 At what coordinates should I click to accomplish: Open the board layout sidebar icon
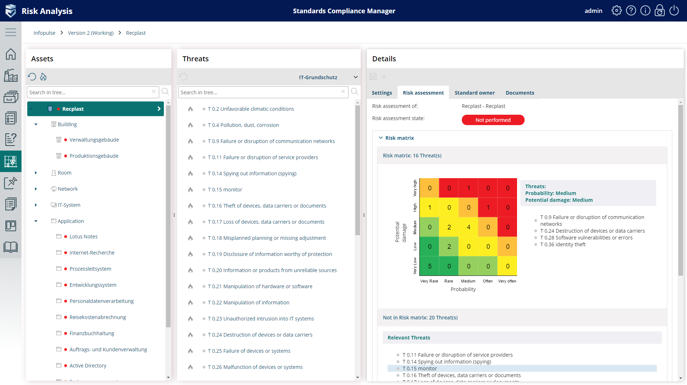tap(11, 226)
